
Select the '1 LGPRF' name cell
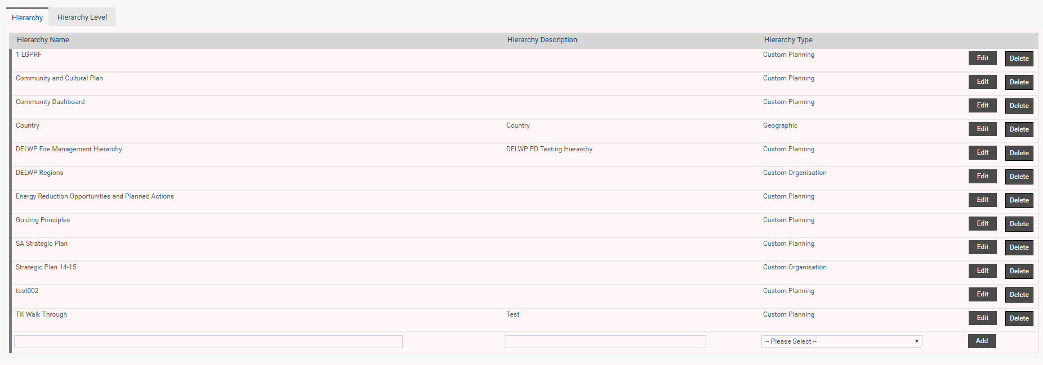(29, 55)
